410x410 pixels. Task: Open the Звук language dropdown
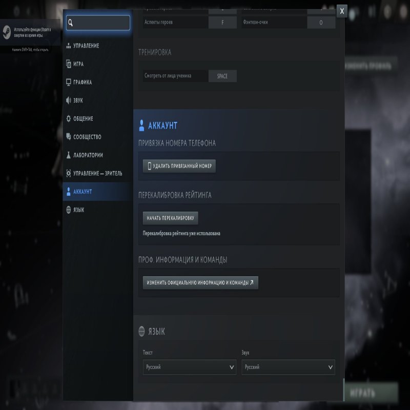[x=288, y=367]
